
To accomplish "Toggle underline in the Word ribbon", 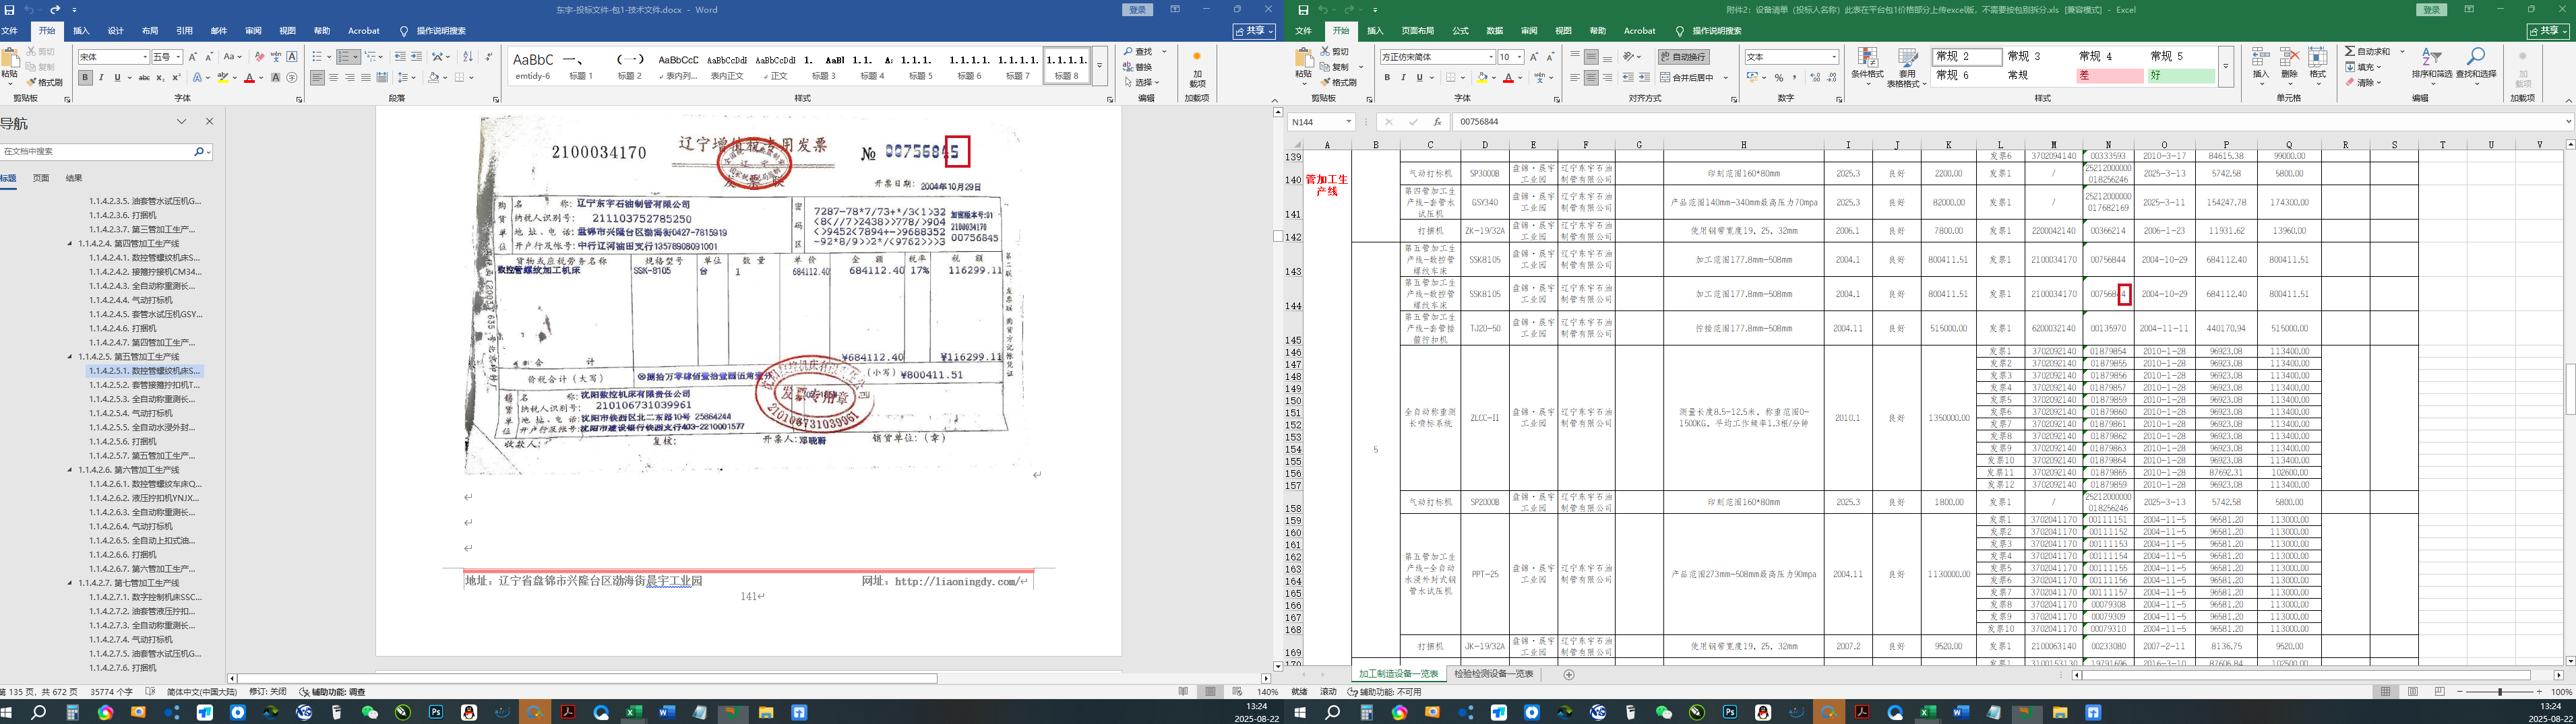I will [x=117, y=78].
